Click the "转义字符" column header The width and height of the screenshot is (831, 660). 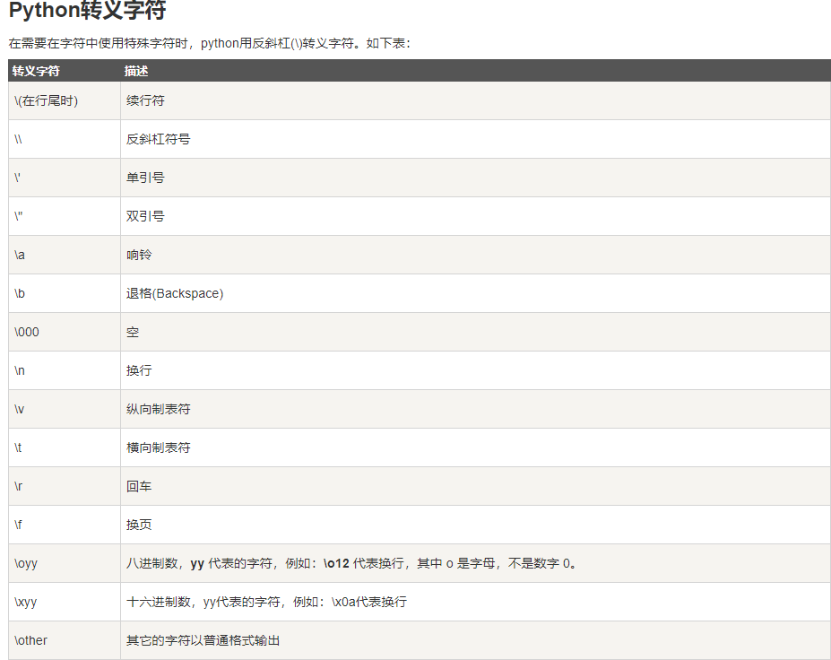click(36, 71)
